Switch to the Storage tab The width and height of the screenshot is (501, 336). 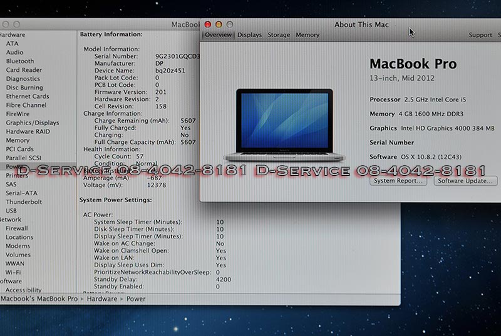[x=279, y=35]
